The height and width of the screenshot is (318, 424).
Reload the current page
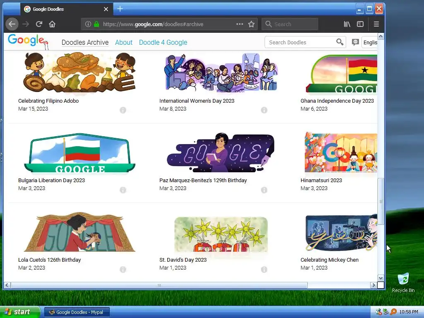[39, 24]
